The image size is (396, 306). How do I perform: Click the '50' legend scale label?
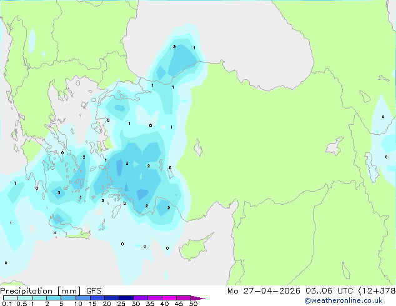(193, 304)
